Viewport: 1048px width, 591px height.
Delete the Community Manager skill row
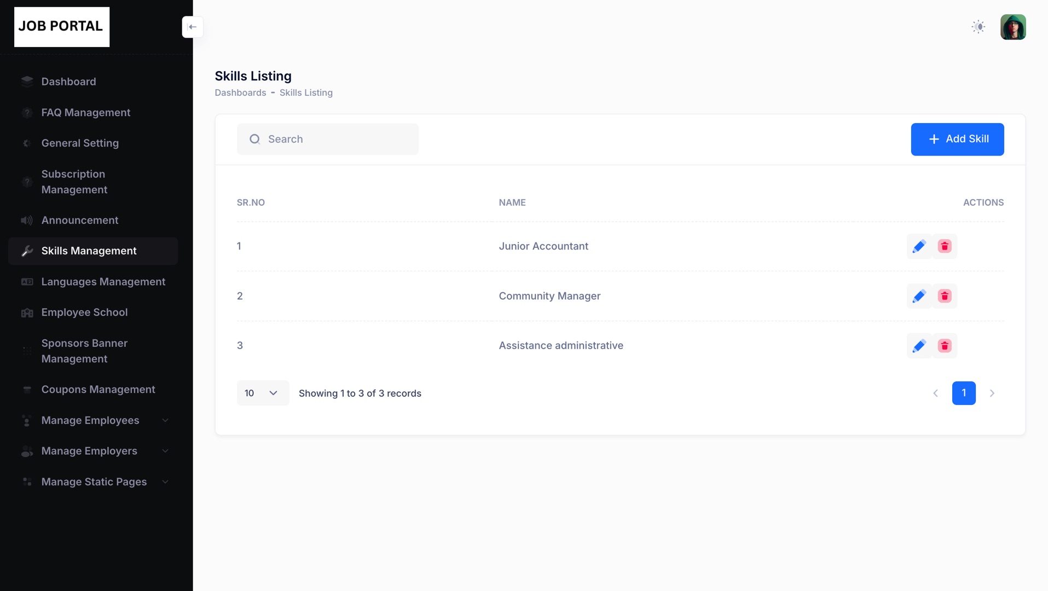pos(945,296)
